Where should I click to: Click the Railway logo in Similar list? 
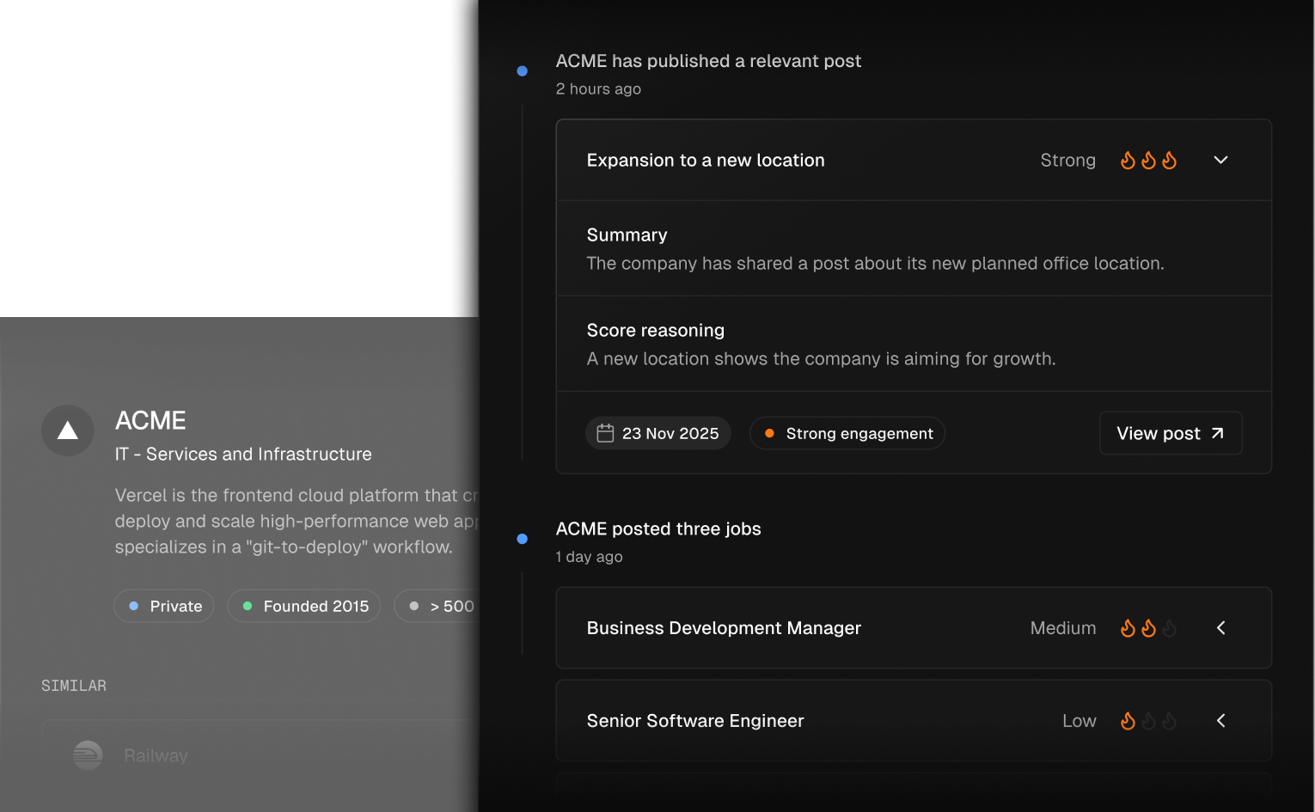(88, 755)
